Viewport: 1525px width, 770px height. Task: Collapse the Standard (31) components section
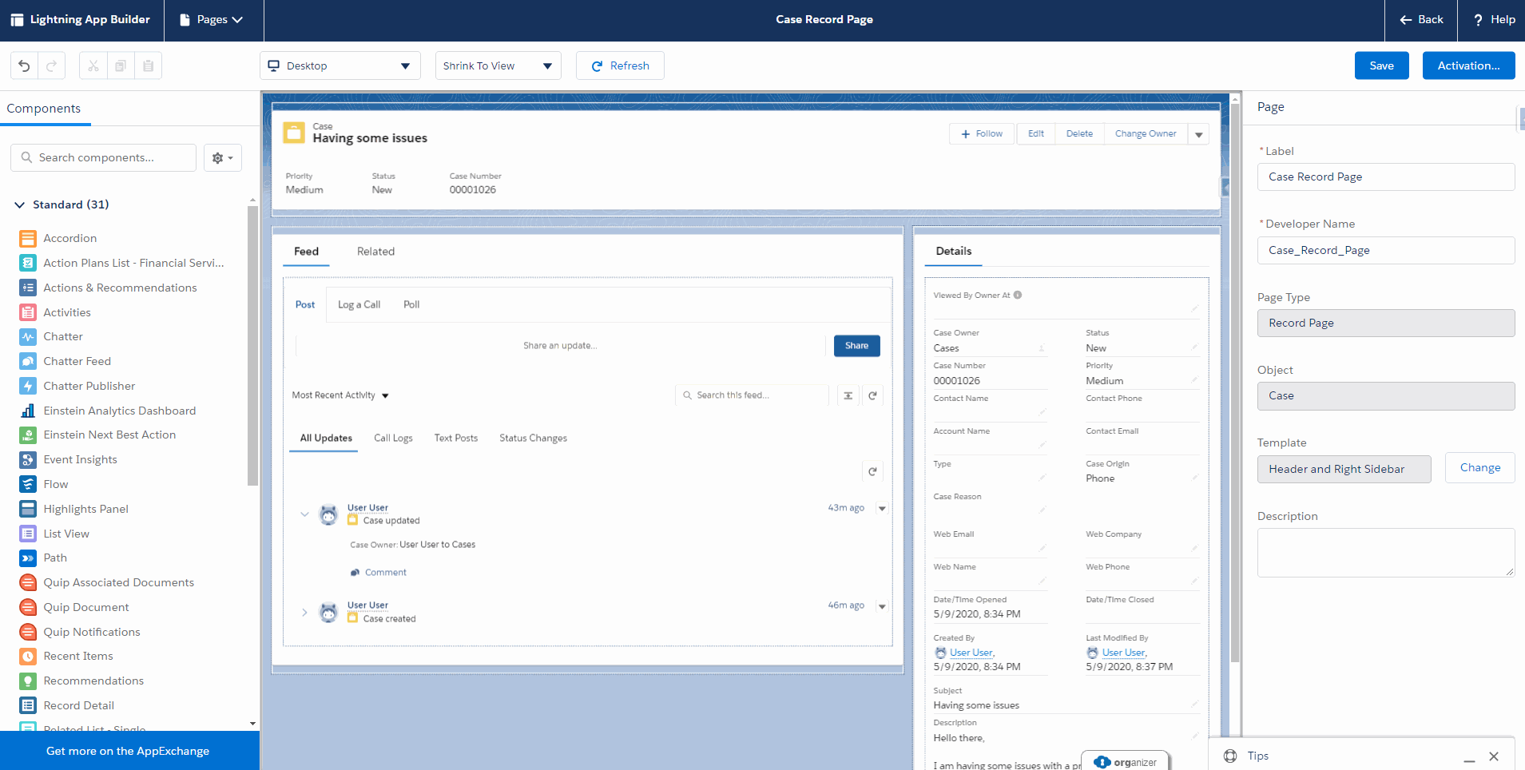20,205
